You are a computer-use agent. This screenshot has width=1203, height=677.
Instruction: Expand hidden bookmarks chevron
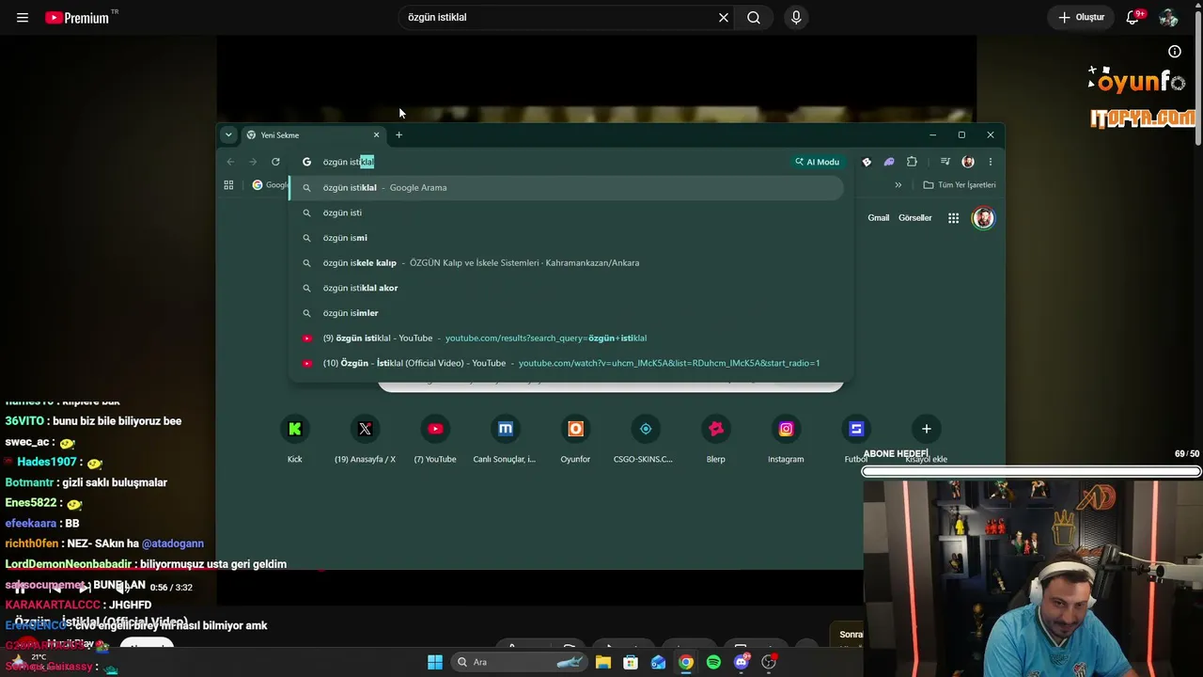898,185
